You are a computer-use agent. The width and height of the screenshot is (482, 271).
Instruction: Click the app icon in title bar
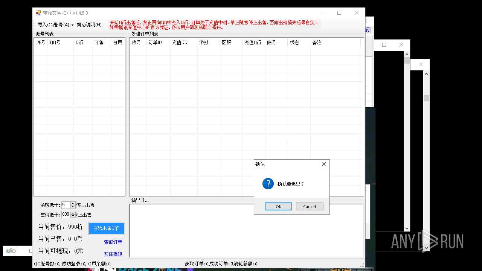38,13
